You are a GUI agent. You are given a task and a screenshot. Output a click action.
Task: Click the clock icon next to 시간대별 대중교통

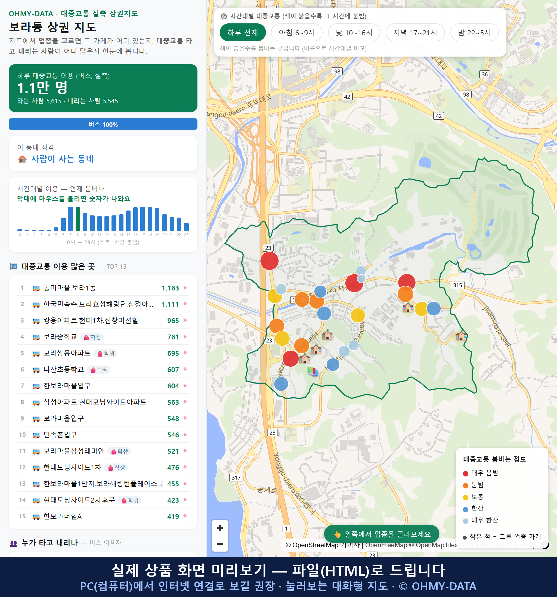224,16
